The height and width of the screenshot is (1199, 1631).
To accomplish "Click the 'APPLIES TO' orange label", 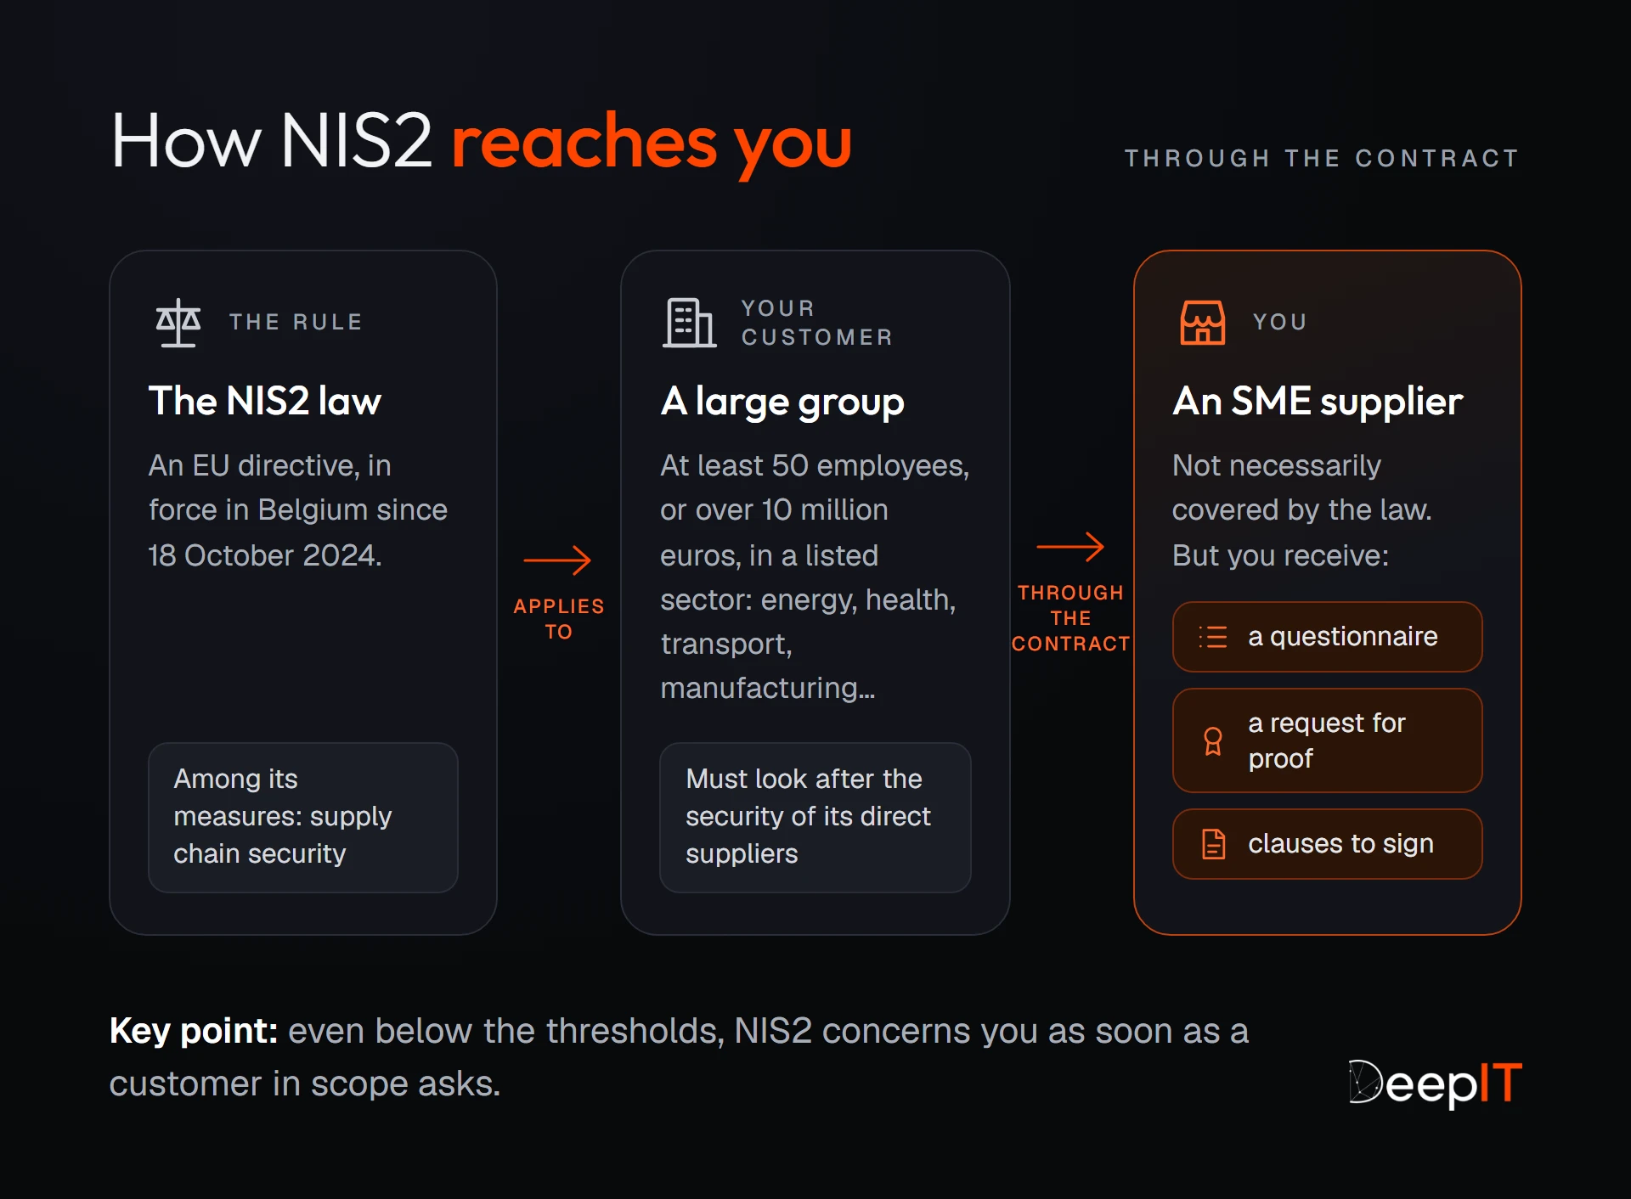I will pos(559,618).
